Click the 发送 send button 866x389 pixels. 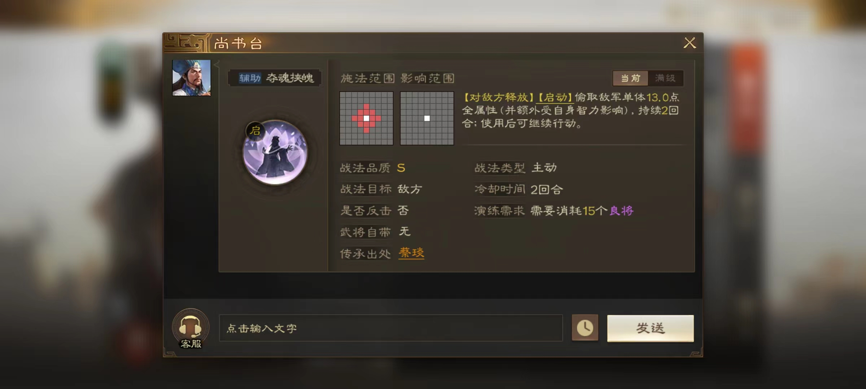click(650, 328)
